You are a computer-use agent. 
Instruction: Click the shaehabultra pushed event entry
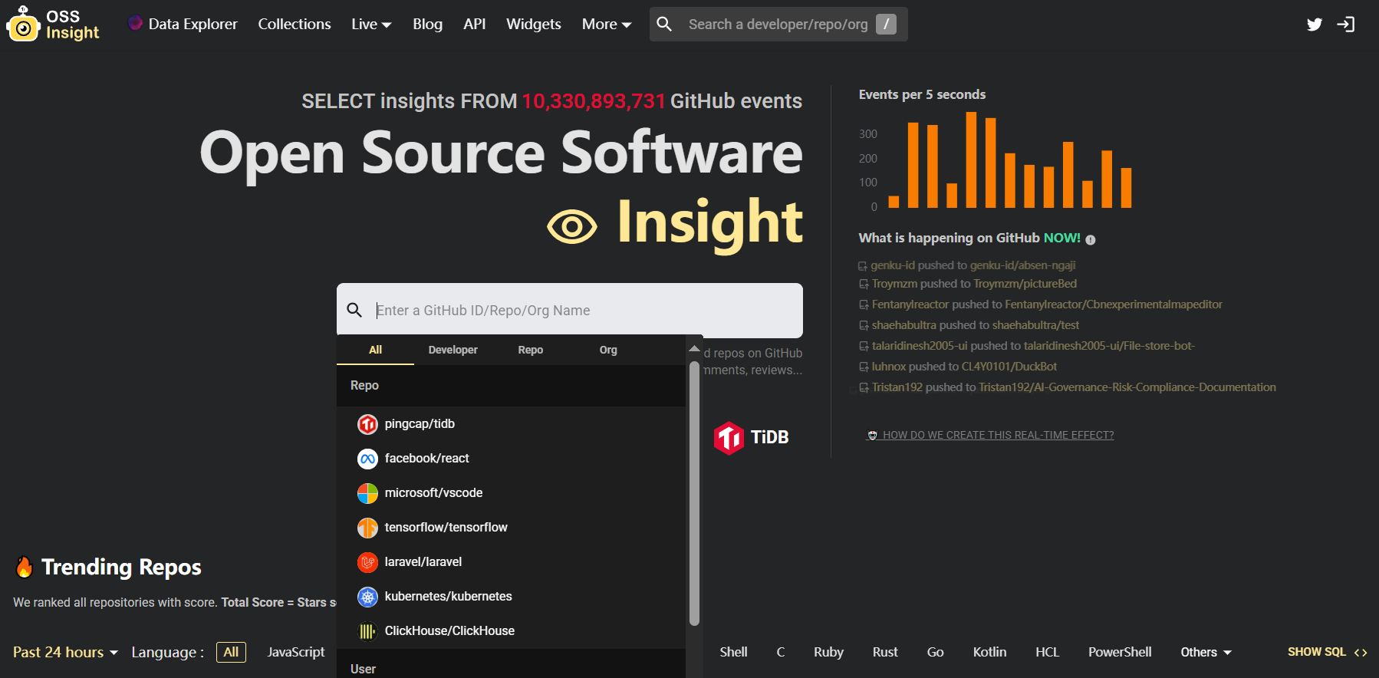pos(969,325)
